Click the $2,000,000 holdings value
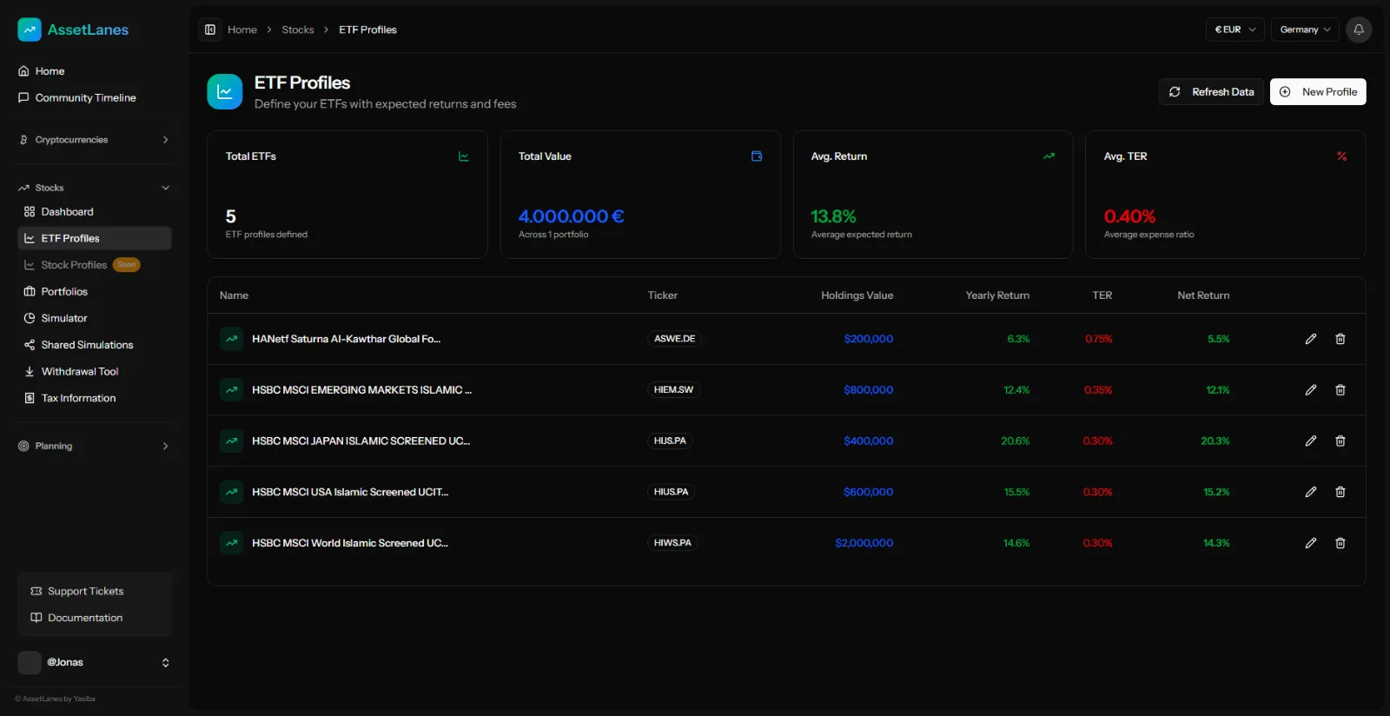1390x716 pixels. (864, 543)
